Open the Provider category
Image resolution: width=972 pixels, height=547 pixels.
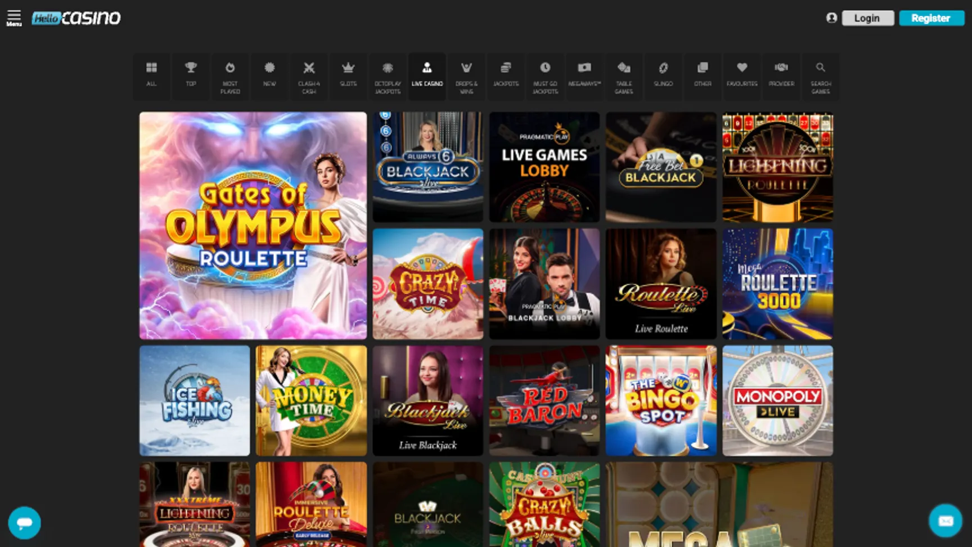click(x=781, y=77)
